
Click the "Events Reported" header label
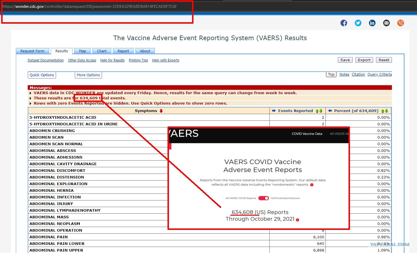coord(295,111)
